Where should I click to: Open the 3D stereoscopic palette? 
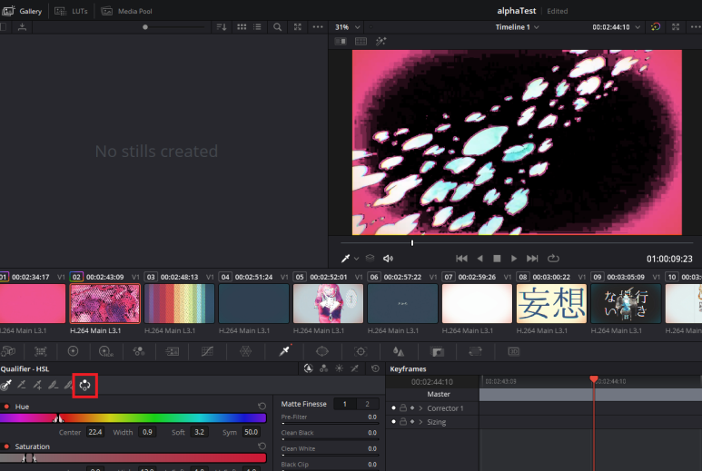click(513, 351)
